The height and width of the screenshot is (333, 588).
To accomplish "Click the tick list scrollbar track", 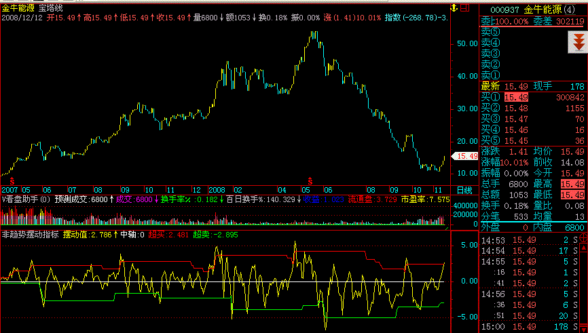I will 584,288.
